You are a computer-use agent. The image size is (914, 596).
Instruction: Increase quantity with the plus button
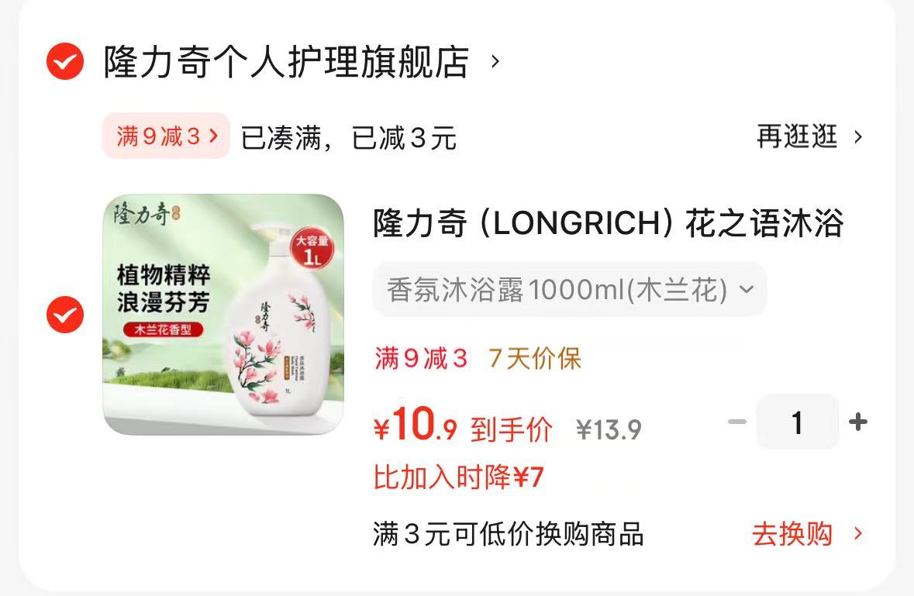[858, 421]
